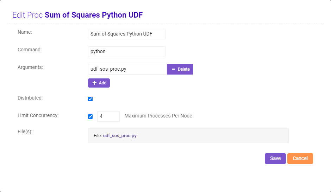Focus the Name text field
Viewport: 331px width, 192px height.
pos(126,34)
